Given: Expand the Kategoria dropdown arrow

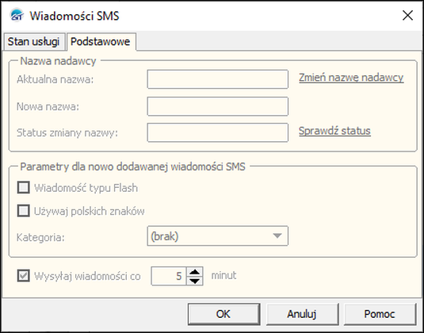Looking at the screenshot, I should coord(277,236).
